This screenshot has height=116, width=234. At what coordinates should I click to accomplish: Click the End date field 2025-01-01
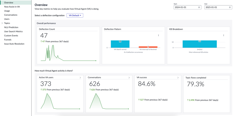[x=218, y=7]
